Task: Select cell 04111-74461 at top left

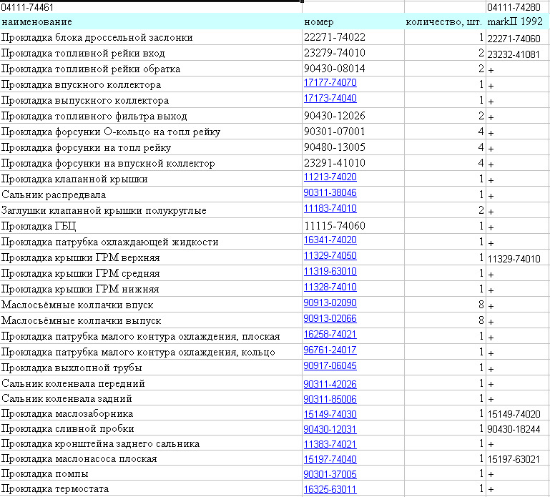Action: (151, 7)
